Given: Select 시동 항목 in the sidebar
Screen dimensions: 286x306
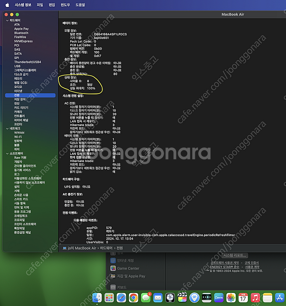Looking at the screenshot, I should [20, 203].
